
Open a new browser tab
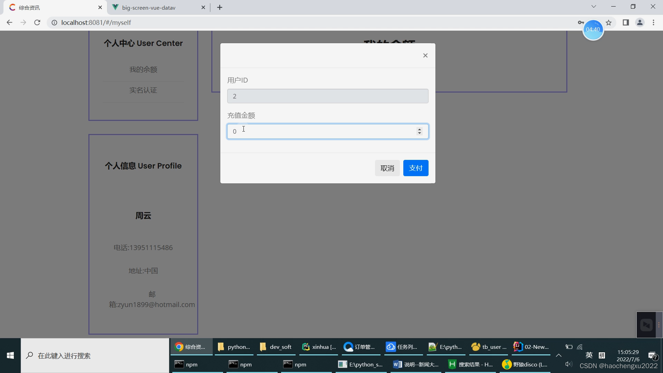coord(220,7)
